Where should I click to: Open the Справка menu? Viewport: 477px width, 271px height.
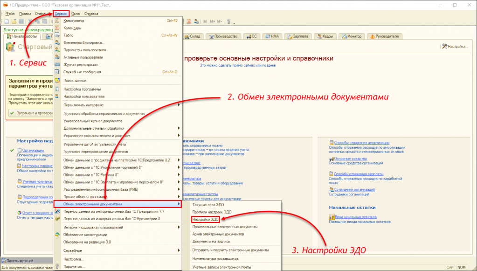[x=91, y=14]
